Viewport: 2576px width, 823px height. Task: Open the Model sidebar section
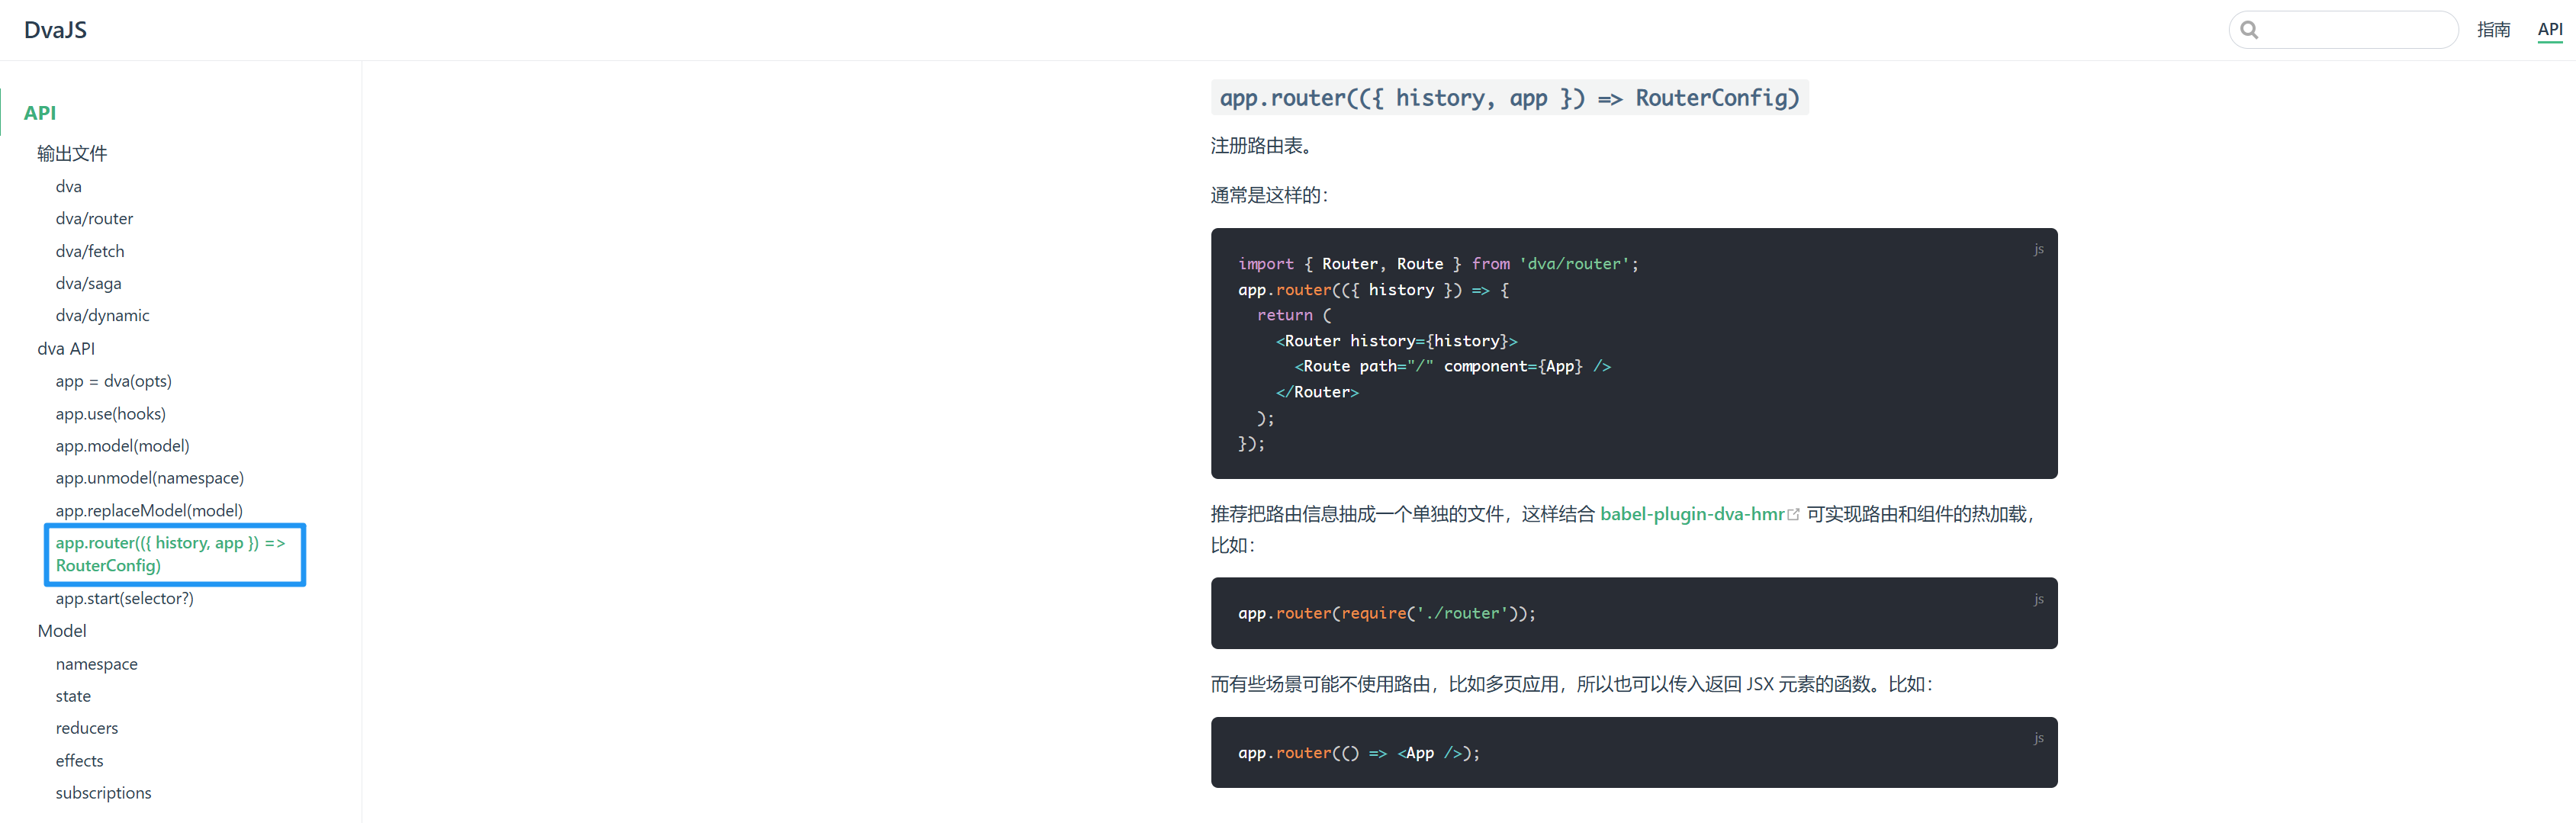click(x=62, y=631)
